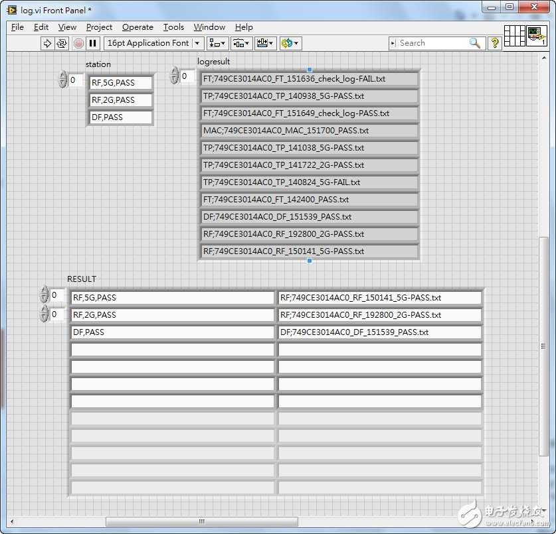
Task: Select logresult entry RF_150141_5G-PASS.txt
Action: click(x=309, y=251)
